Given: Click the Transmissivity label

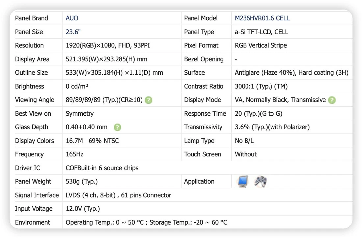Looking at the screenshot, I should (x=203, y=127).
